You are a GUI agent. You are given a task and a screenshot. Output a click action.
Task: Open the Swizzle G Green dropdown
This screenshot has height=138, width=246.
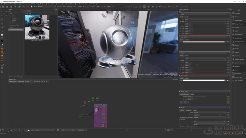(210, 124)
